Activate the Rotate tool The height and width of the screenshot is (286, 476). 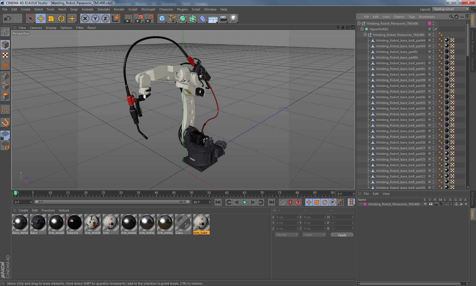coord(61,19)
